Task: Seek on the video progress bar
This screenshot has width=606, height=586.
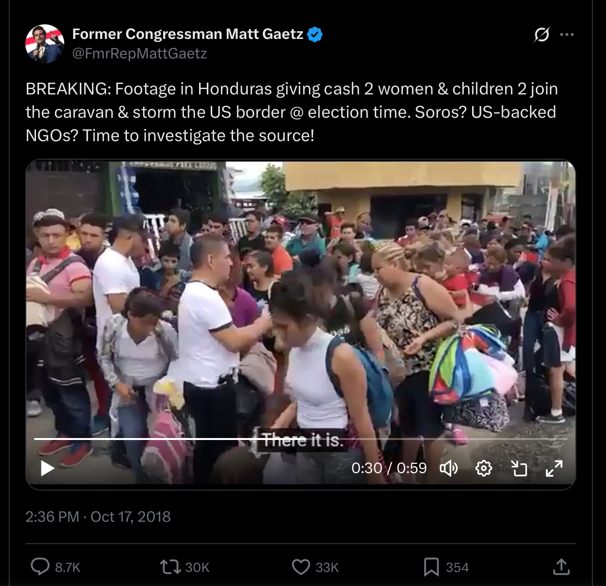Action: click(x=301, y=439)
